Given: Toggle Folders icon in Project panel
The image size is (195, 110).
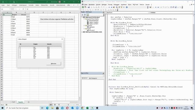Looking at the screenshot, I should [88, 15].
